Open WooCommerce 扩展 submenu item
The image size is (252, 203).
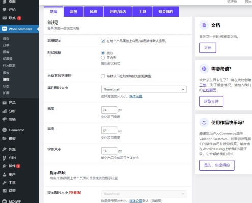(6, 93)
